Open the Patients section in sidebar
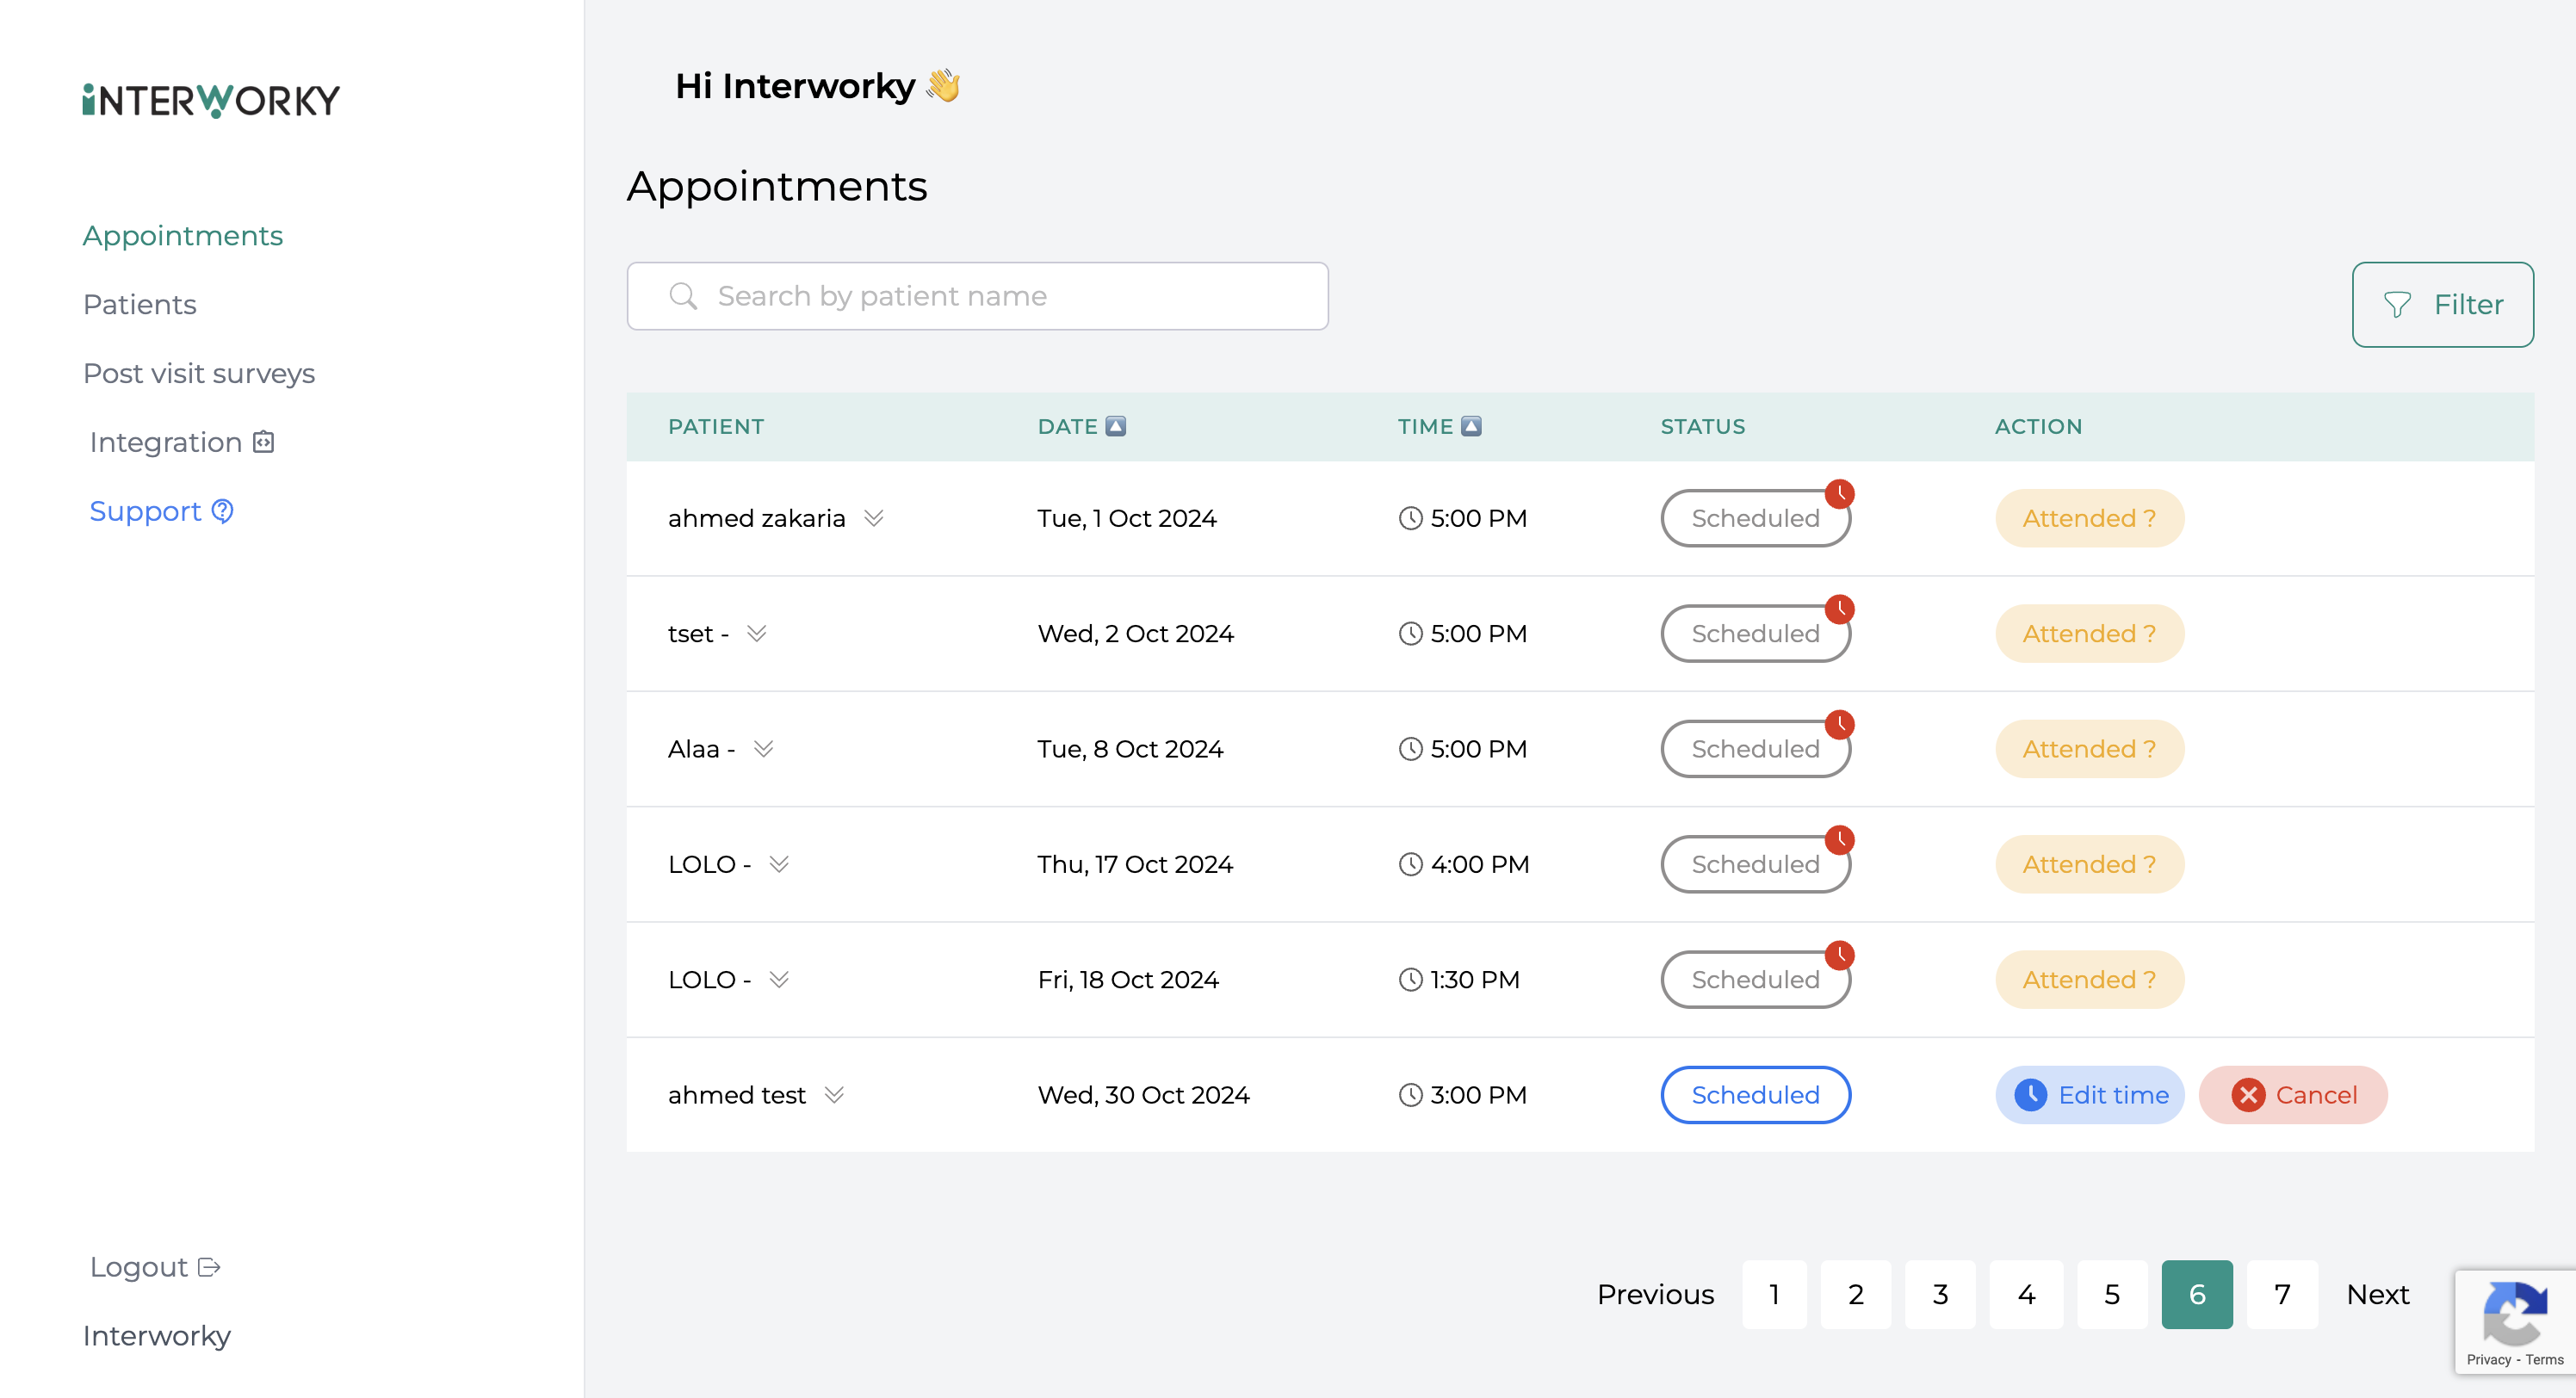This screenshot has height=1398, width=2576. pyautogui.click(x=140, y=304)
